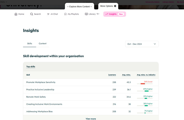Image resolution: width=184 pixels, height=120 pixels.
Task: Click the top bar search field
Action: click(88, 2)
